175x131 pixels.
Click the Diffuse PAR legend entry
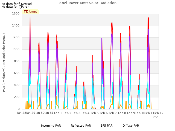click(128, 126)
